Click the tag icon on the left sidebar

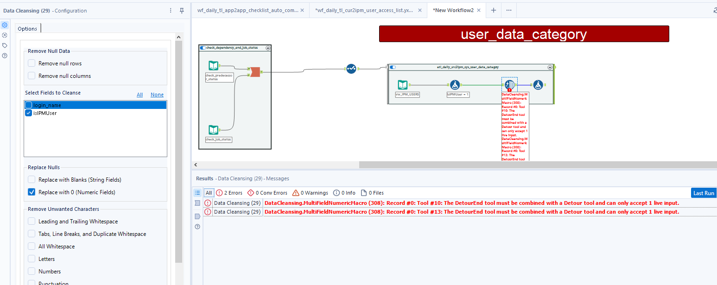click(x=5, y=45)
